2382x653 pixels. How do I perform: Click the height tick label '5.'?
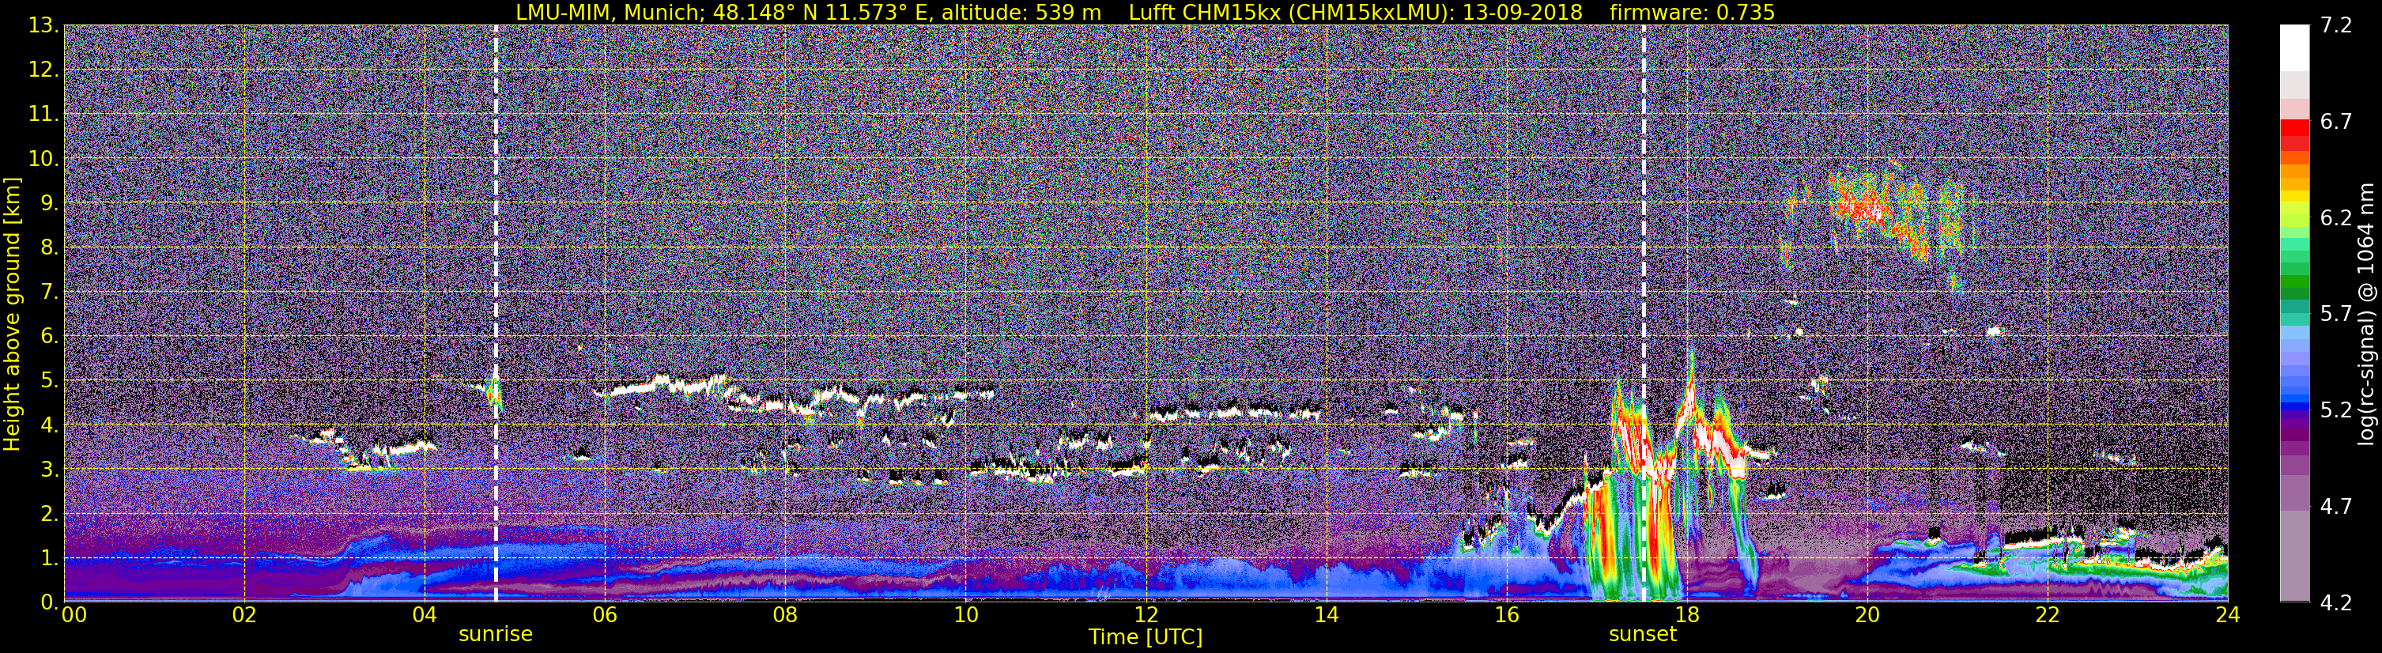click(49, 380)
